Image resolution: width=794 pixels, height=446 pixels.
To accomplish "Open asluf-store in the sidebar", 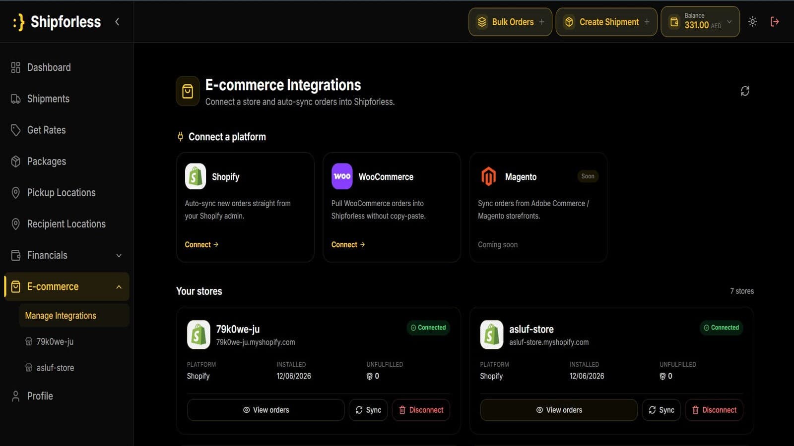I will [x=55, y=368].
